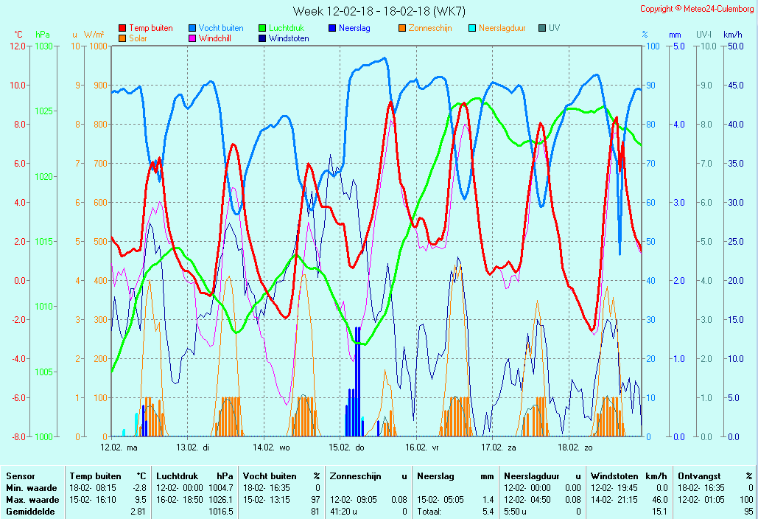The width and height of the screenshot is (758, 519).
Task: Click the magenta Windchill legend swatch
Action: tap(192, 38)
